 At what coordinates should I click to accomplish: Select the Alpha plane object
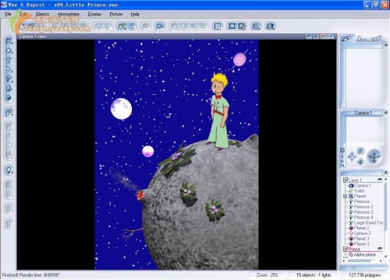[364, 255]
